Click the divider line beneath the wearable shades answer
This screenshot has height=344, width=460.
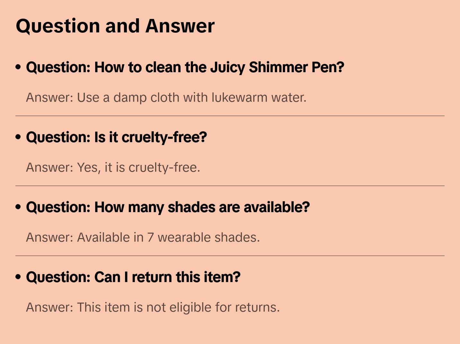(x=230, y=256)
